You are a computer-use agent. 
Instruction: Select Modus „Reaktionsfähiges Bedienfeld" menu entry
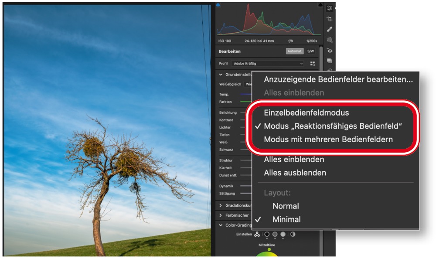(x=333, y=126)
